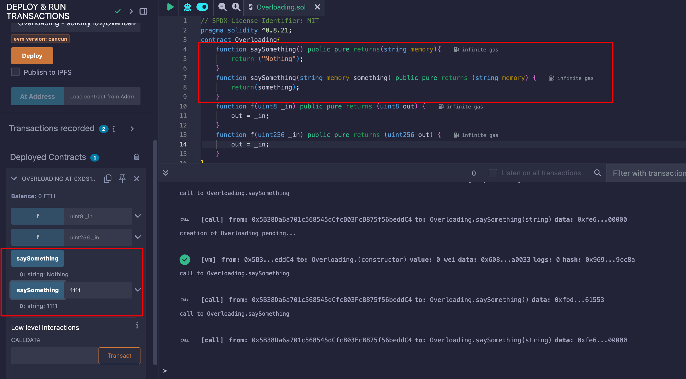Expand the f uint8 function arguments
This screenshot has height=379, width=686.
(138, 216)
